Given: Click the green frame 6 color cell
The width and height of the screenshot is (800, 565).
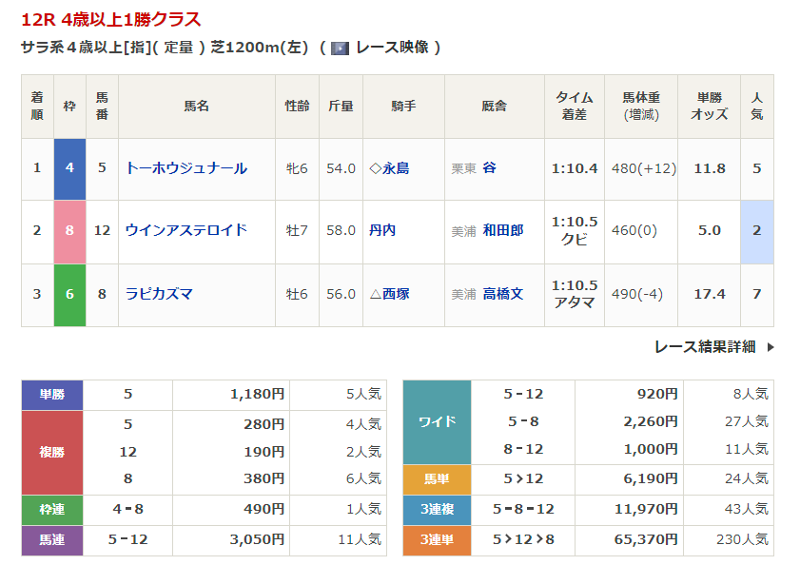Looking at the screenshot, I should 69,294.
